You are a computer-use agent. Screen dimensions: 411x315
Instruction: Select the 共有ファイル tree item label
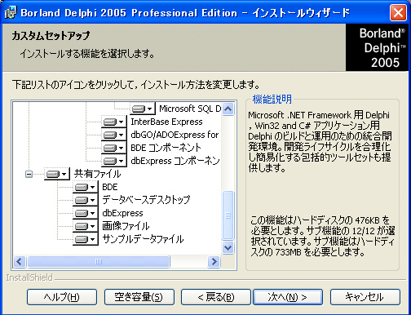click(x=98, y=174)
